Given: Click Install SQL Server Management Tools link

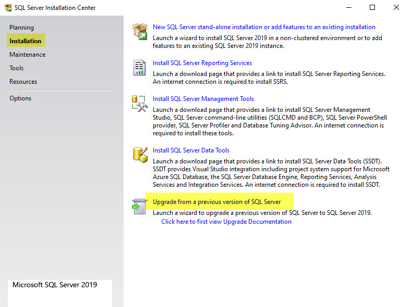Looking at the screenshot, I should pyautogui.click(x=203, y=99).
